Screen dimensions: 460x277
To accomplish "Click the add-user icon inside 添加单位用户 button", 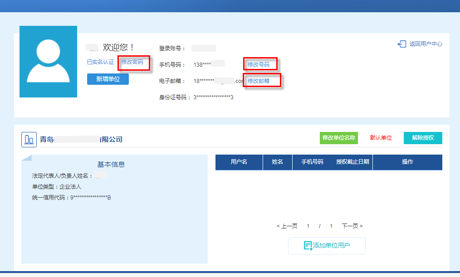I will click(x=307, y=246).
